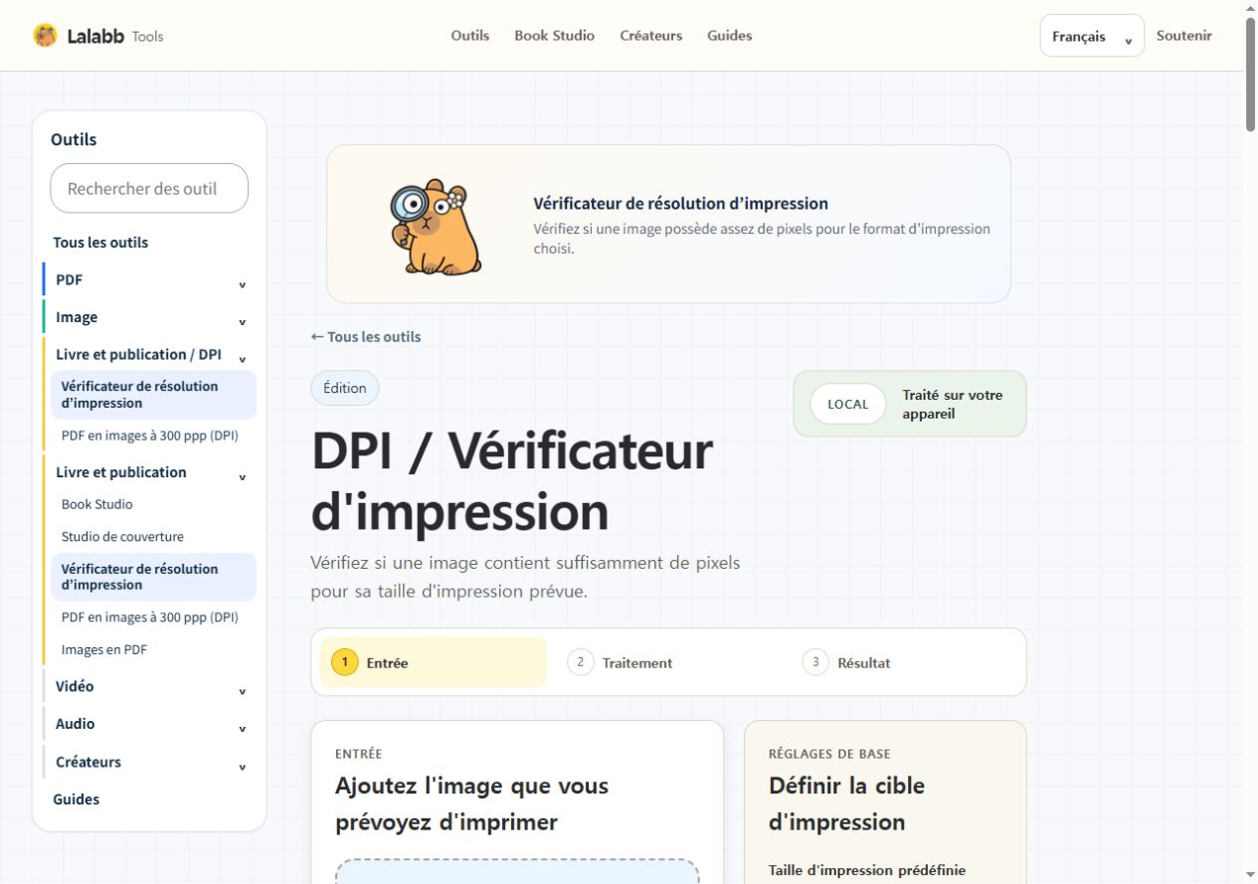Image resolution: width=1258 pixels, height=884 pixels.
Task: Open Book Studio from top navigation
Action: 554,36
